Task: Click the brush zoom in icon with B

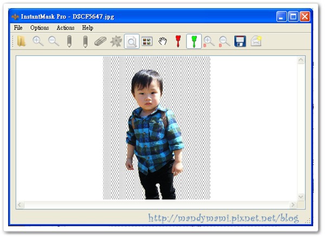Action: [209, 42]
